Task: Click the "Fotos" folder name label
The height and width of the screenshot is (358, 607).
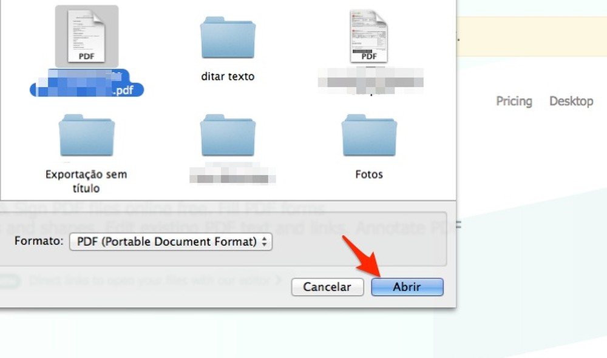Action: click(368, 174)
